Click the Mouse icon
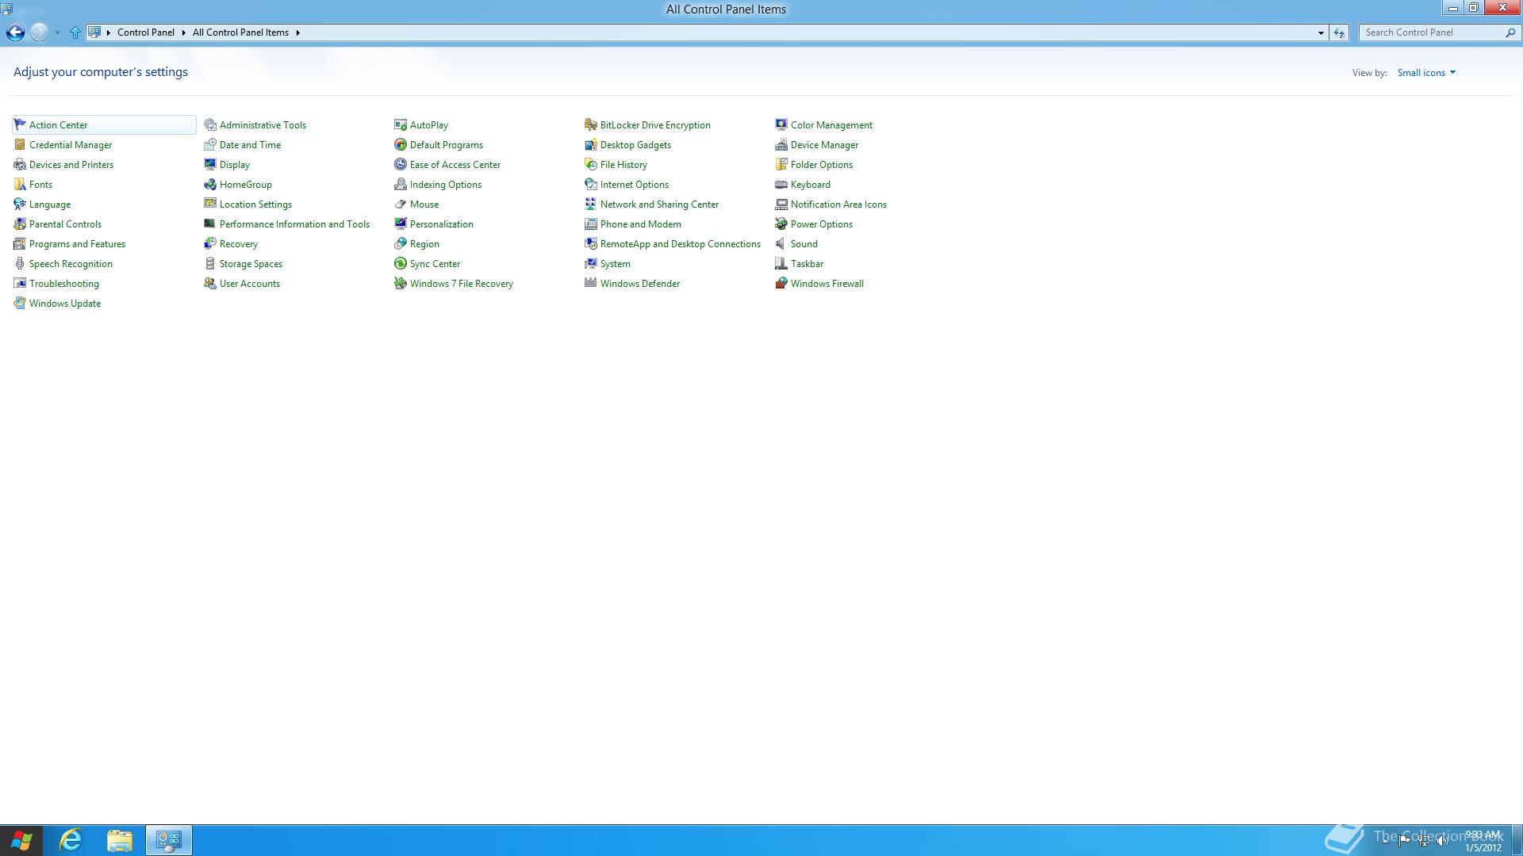This screenshot has width=1523, height=856. (401, 204)
